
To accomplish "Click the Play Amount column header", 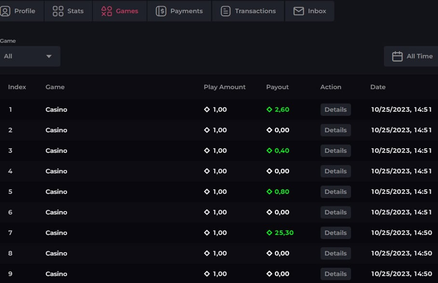I will [225, 87].
